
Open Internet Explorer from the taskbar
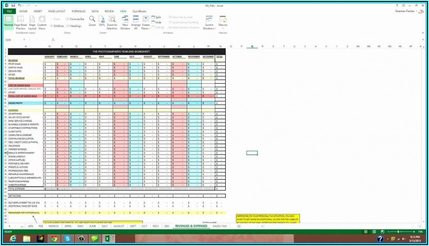[13, 239]
